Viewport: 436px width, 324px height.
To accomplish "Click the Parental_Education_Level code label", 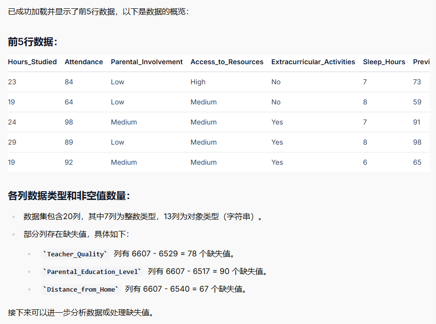I will click(x=92, y=272).
